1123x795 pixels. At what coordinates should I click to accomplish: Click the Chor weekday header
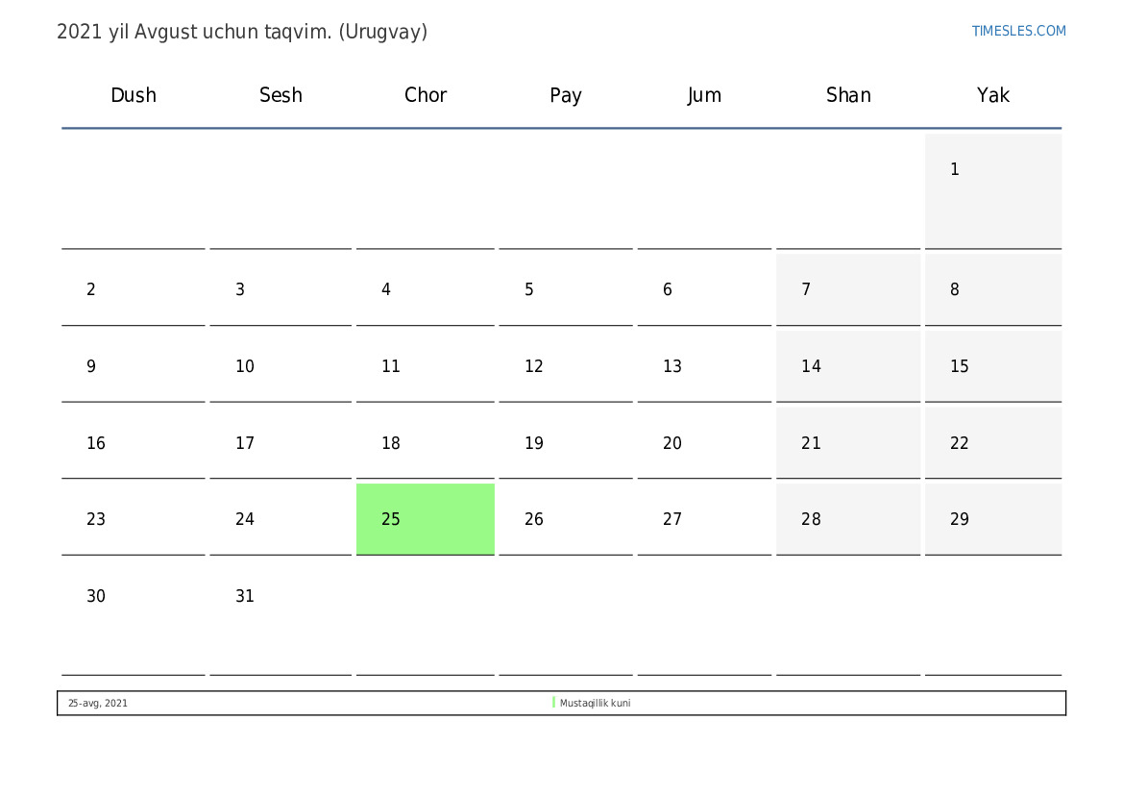(426, 95)
